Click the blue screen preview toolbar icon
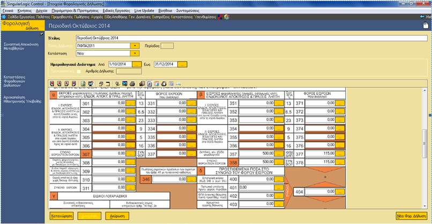This screenshot has height=224, width=432. click(125, 84)
